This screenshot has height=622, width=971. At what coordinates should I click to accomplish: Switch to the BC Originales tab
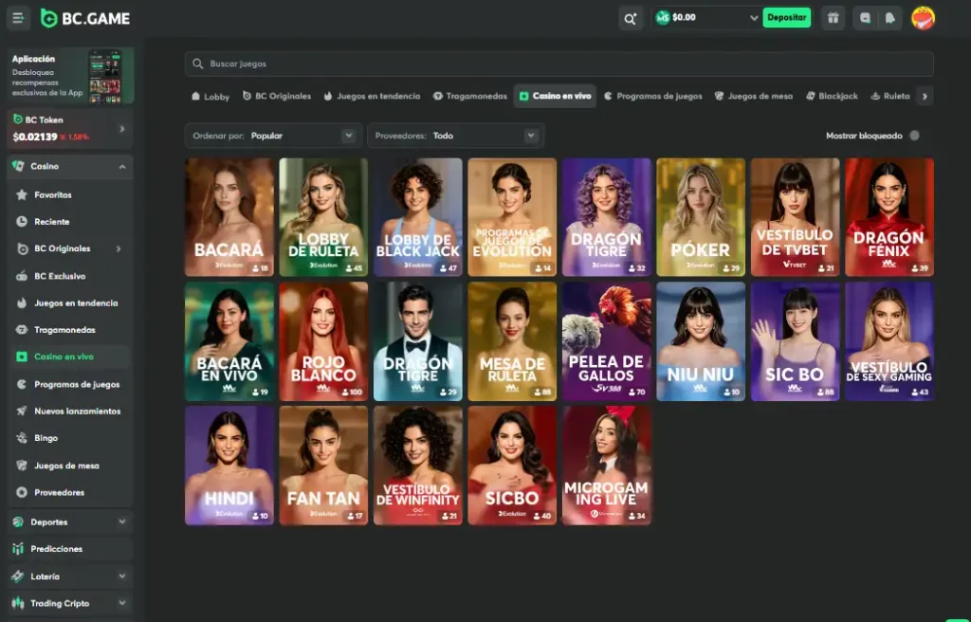(277, 96)
